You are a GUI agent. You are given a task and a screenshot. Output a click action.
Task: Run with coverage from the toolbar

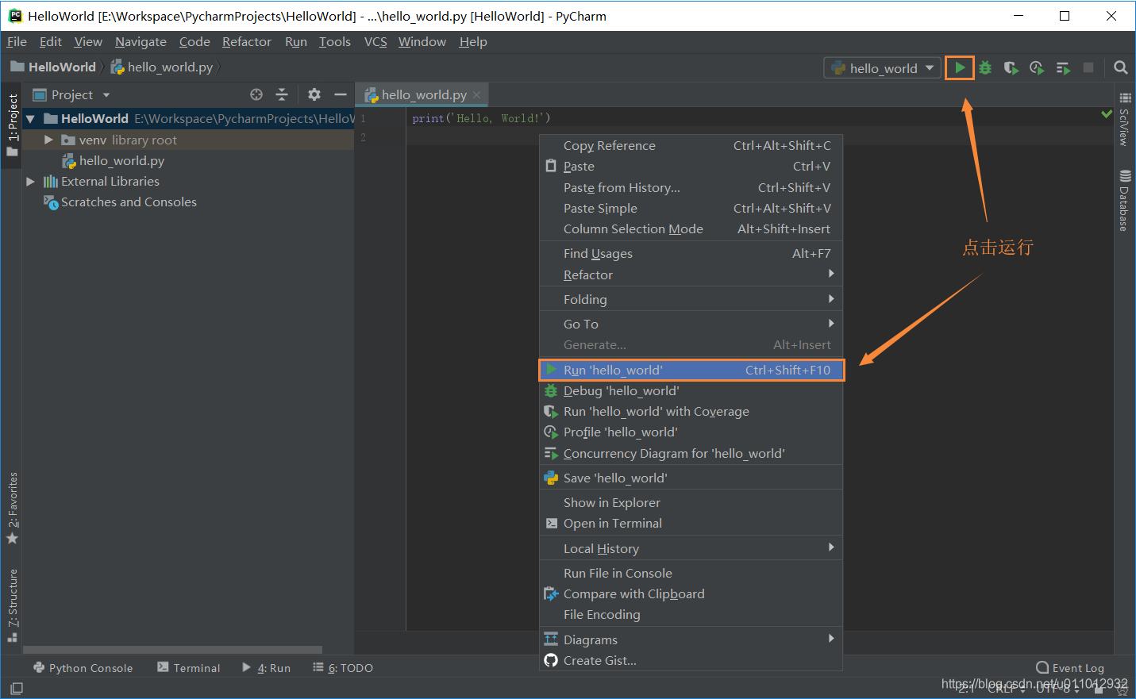1011,67
